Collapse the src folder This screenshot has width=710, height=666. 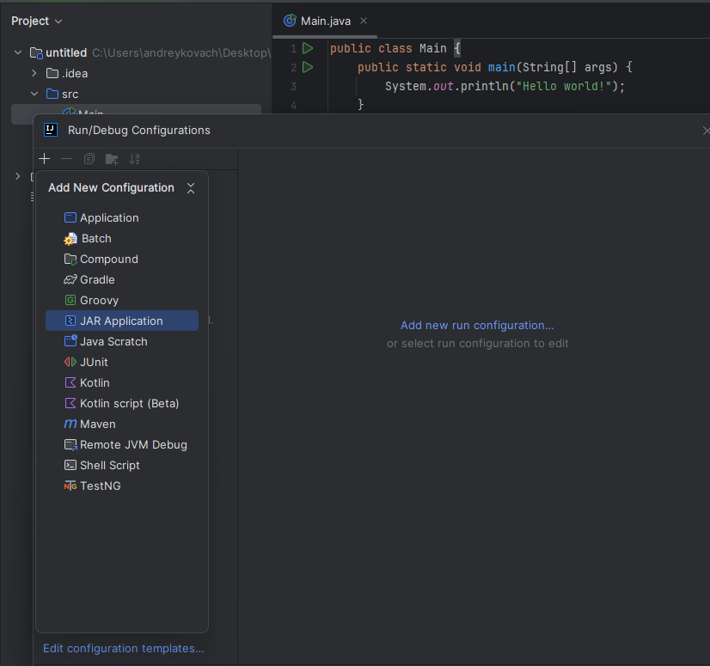click(34, 94)
